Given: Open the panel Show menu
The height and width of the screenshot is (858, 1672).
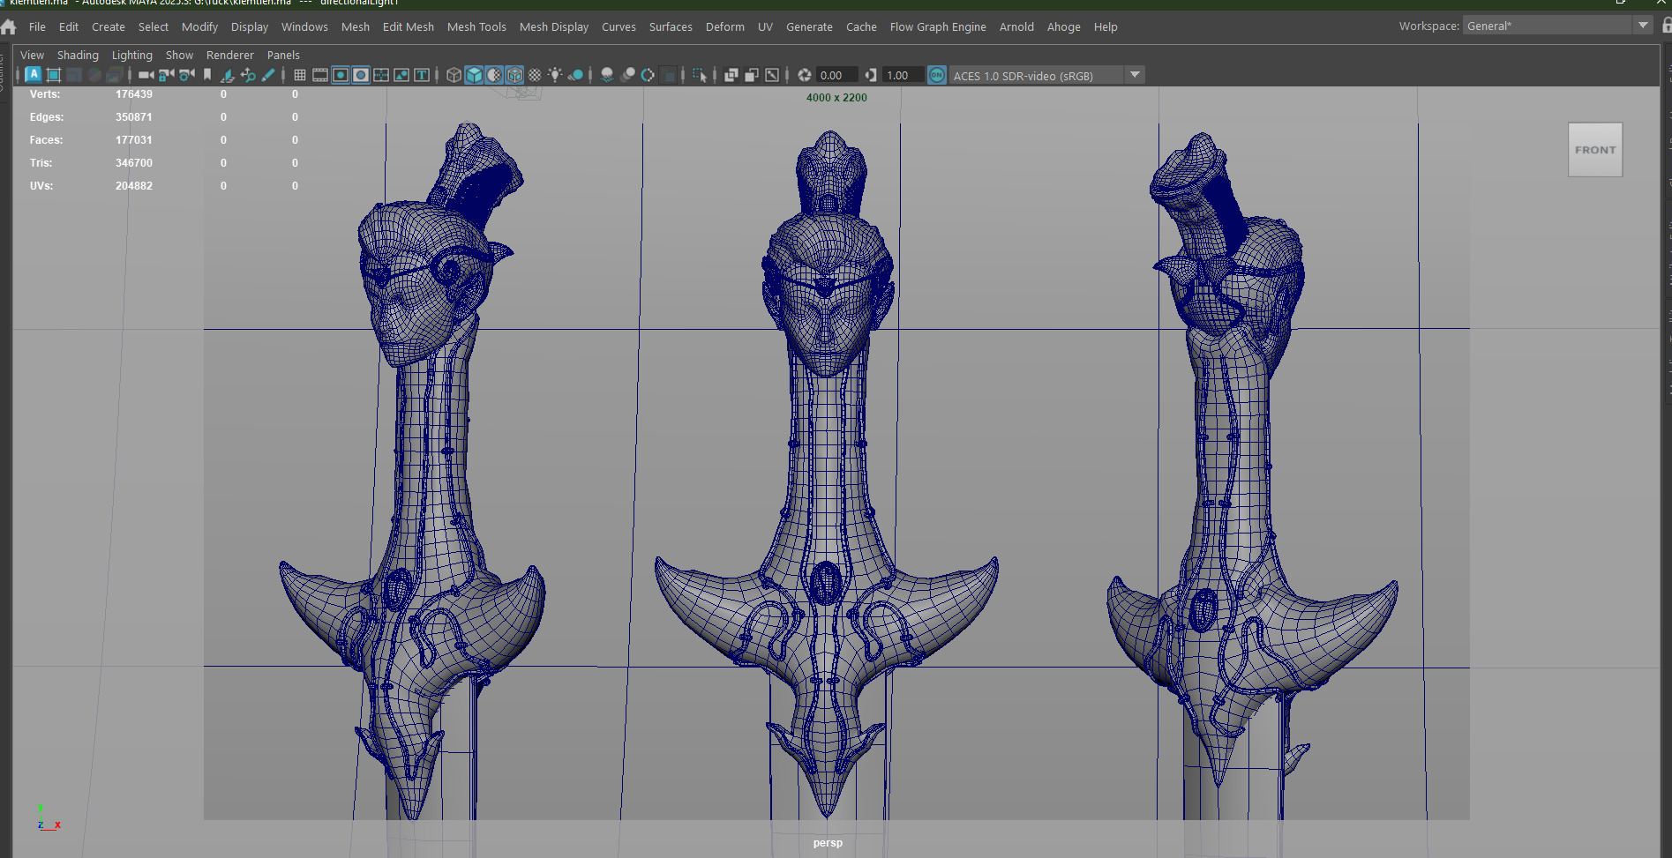Looking at the screenshot, I should (x=179, y=55).
